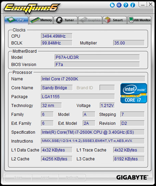Viewport: 156px width, 186px height.
Task: Click the 'Instructions' label
Action: 22,141
